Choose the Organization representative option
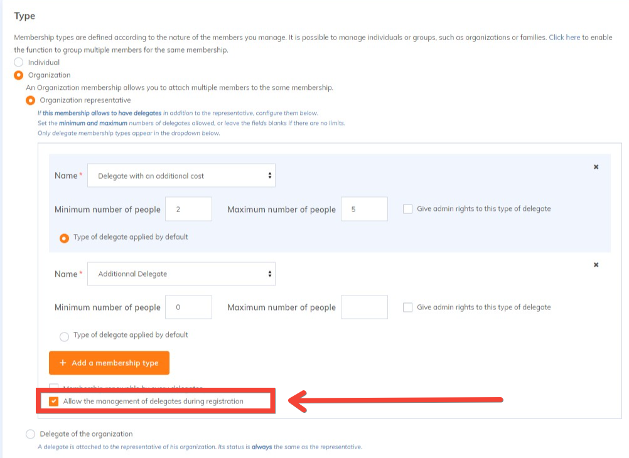The image size is (629, 458). (30, 100)
